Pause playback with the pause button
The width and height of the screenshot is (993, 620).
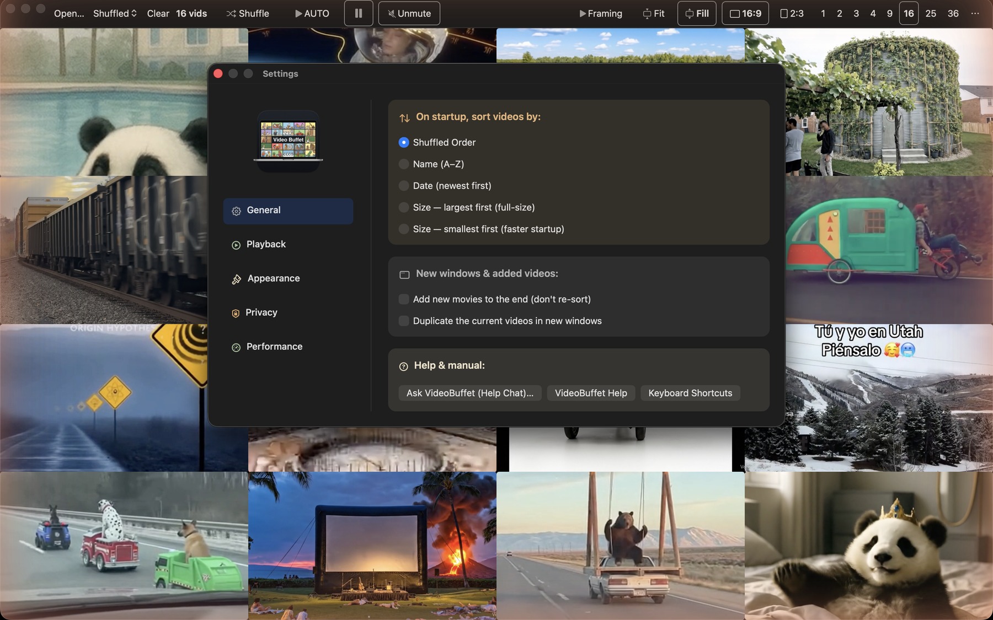point(359,13)
